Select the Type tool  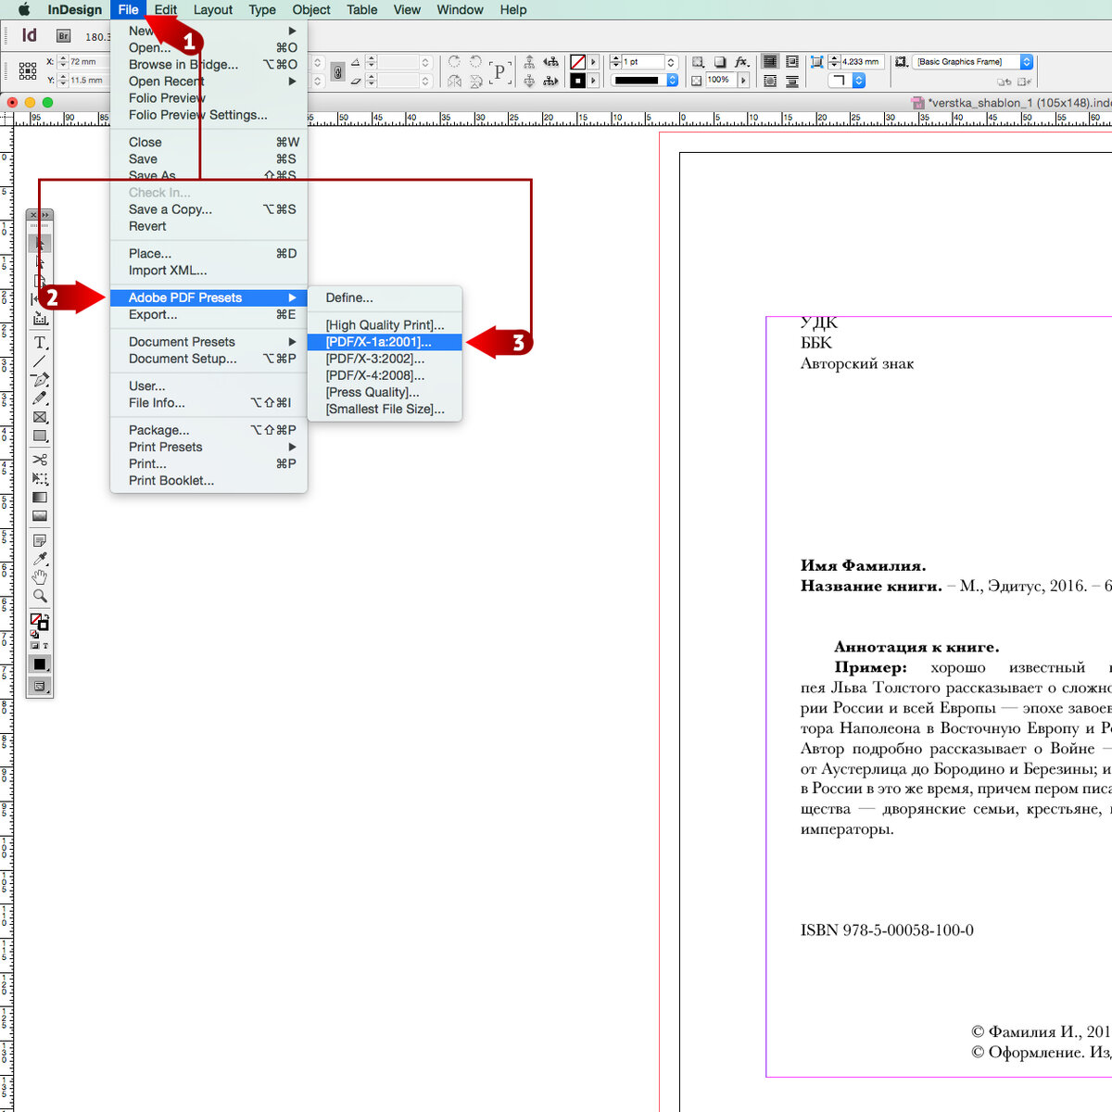coord(40,342)
